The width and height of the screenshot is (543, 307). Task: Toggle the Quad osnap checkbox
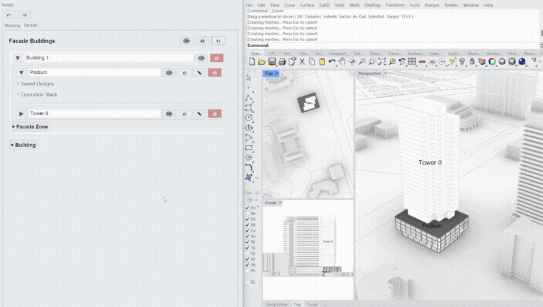click(247, 253)
